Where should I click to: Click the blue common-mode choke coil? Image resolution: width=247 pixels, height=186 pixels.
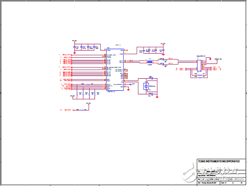coord(150,62)
